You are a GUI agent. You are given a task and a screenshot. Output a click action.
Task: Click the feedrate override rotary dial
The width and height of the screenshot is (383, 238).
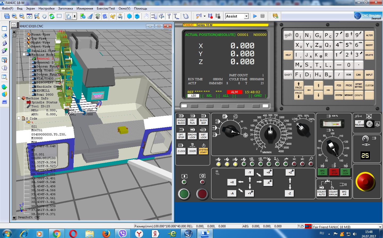[270, 132]
